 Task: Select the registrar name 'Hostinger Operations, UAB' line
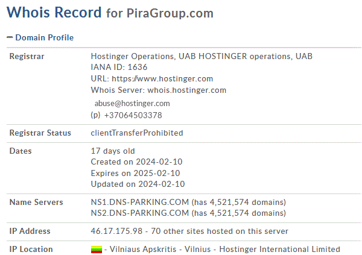tap(202, 56)
